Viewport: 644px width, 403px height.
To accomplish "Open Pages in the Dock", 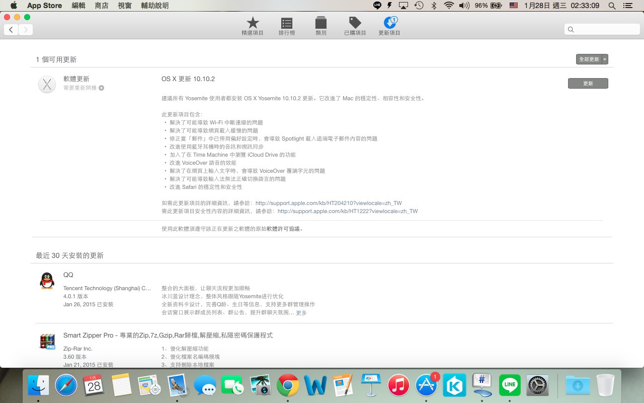I will click(343, 386).
